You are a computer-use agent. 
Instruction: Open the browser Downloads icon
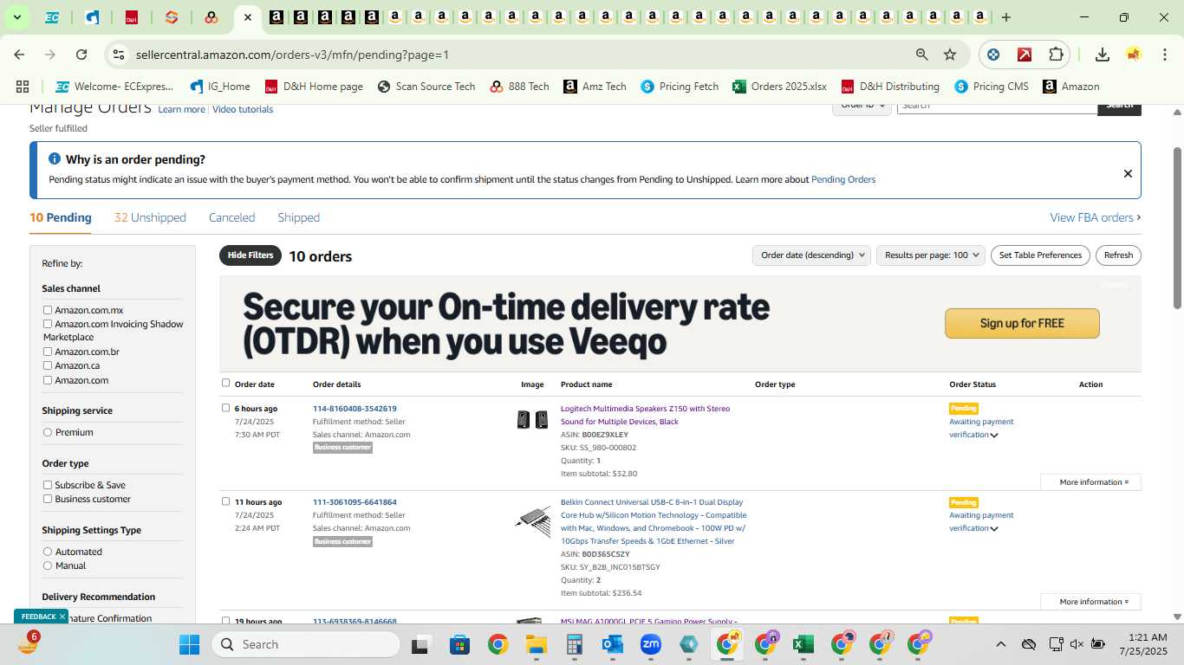(1103, 55)
